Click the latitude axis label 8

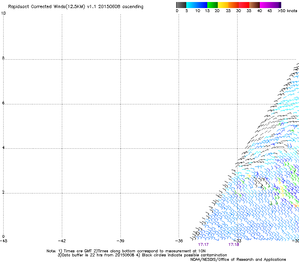tap(3, 58)
